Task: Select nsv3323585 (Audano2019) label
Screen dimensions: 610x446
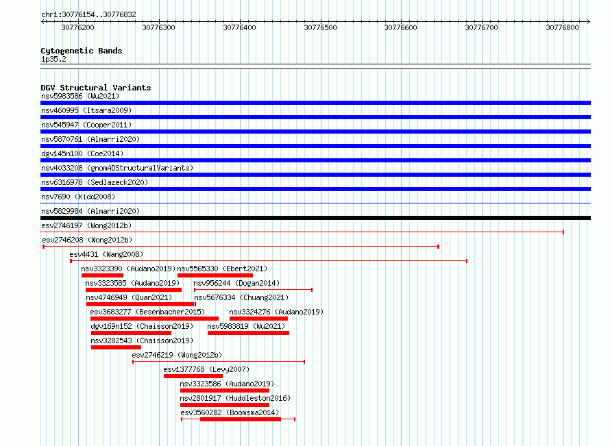Action: pyautogui.click(x=132, y=283)
